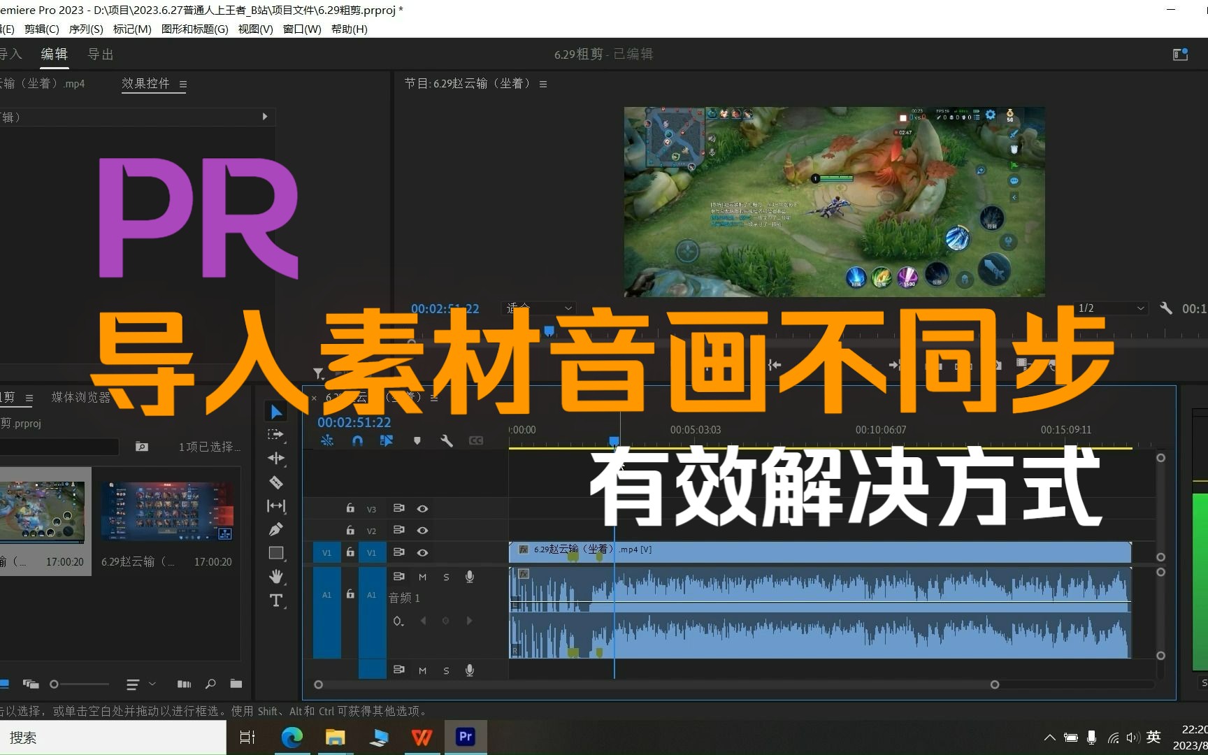Select the Razor tool
This screenshot has height=755, width=1208.
276,482
